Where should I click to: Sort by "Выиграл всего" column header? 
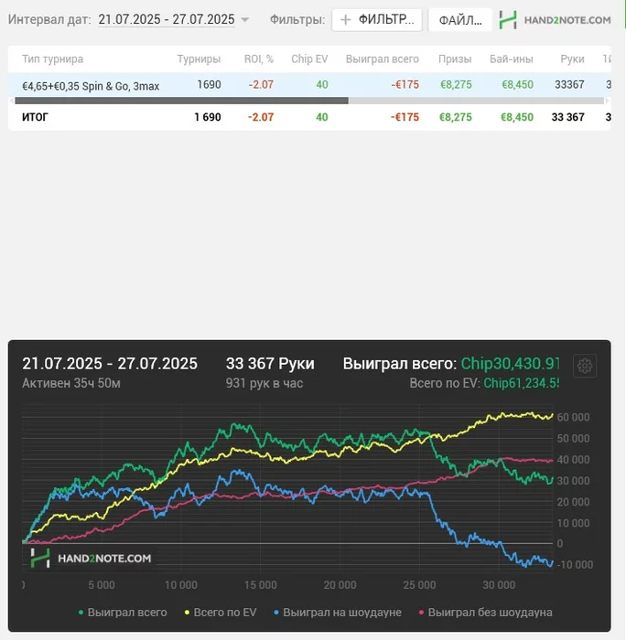(383, 59)
